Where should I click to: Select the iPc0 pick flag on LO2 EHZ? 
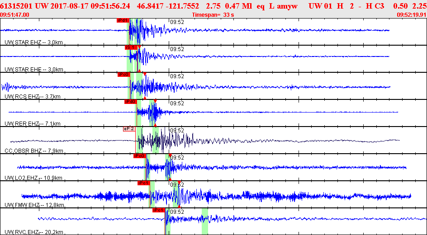tap(140, 156)
